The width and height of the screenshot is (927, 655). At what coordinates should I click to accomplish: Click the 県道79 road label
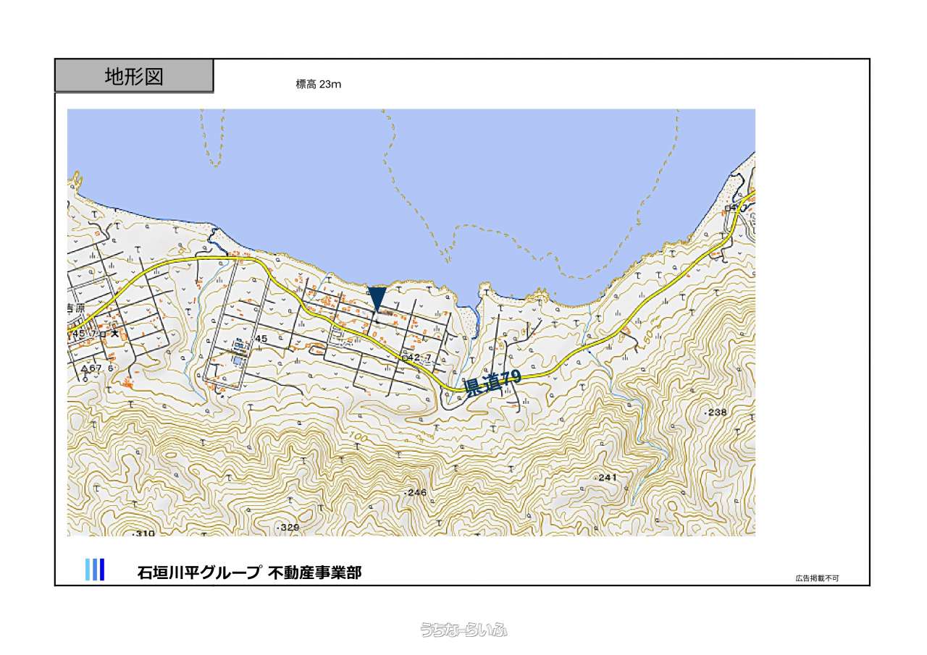(x=493, y=383)
